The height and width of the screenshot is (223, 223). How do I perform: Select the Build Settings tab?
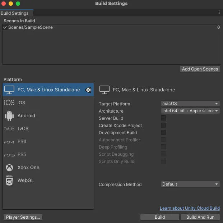(x=17, y=13)
